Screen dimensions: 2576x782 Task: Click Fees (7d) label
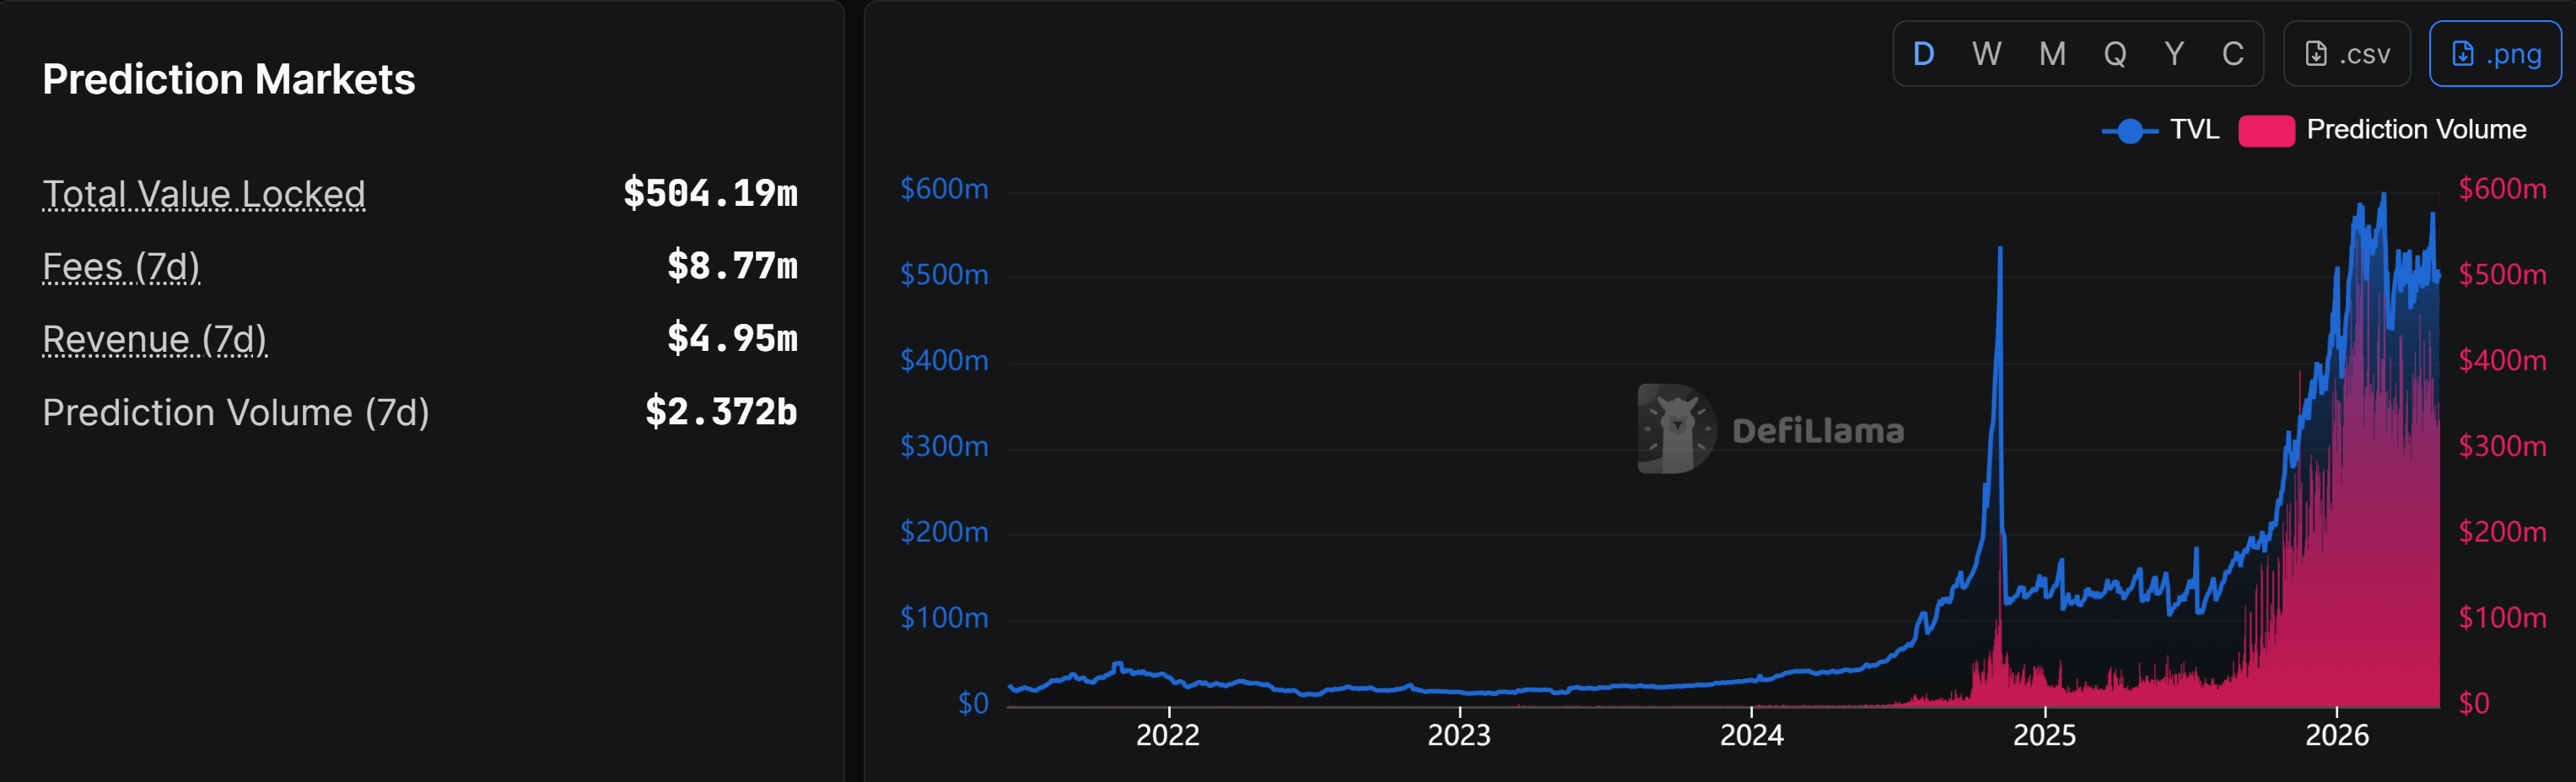(121, 267)
